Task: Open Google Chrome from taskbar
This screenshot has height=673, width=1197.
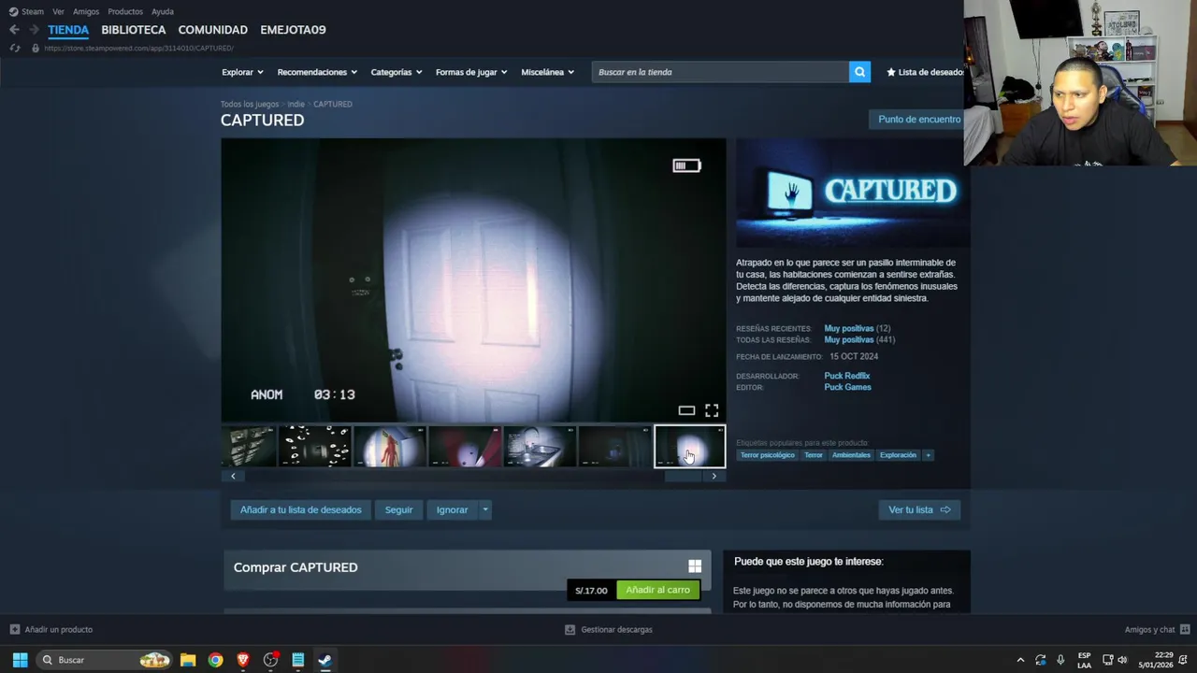Action: 216,660
